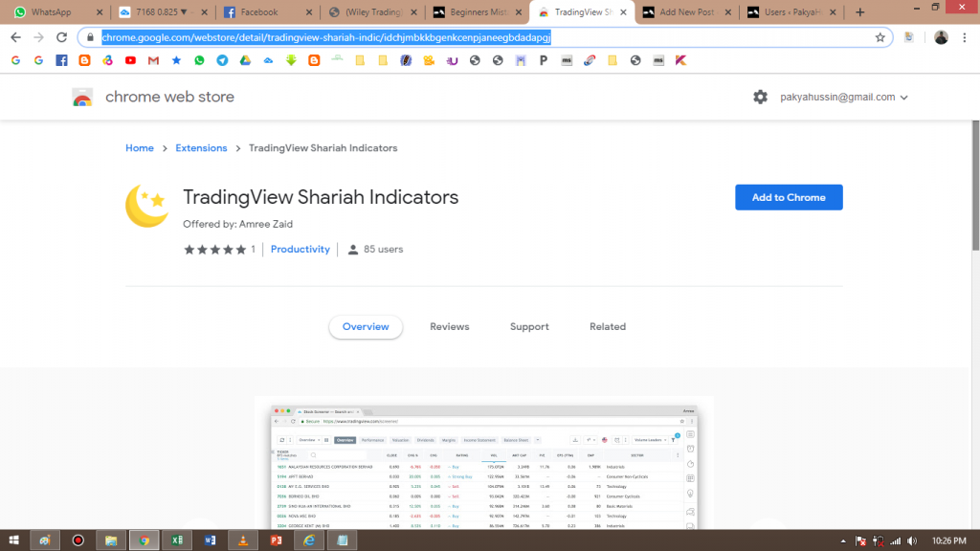
Task: Click the page vertical scrollbar thumb
Action: 975,186
